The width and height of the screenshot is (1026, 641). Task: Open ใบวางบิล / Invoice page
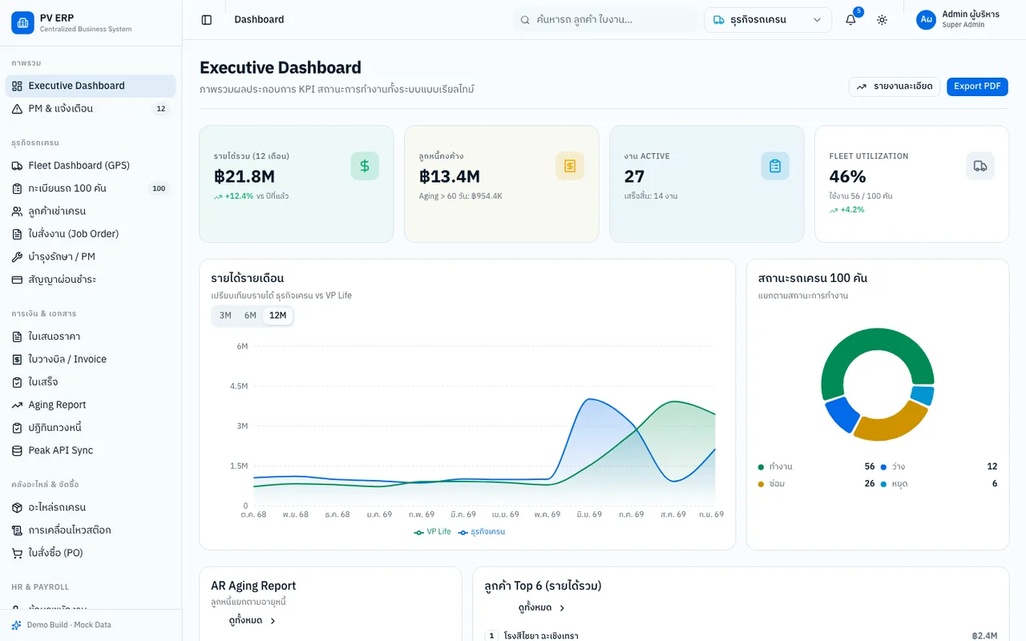pyautogui.click(x=91, y=360)
